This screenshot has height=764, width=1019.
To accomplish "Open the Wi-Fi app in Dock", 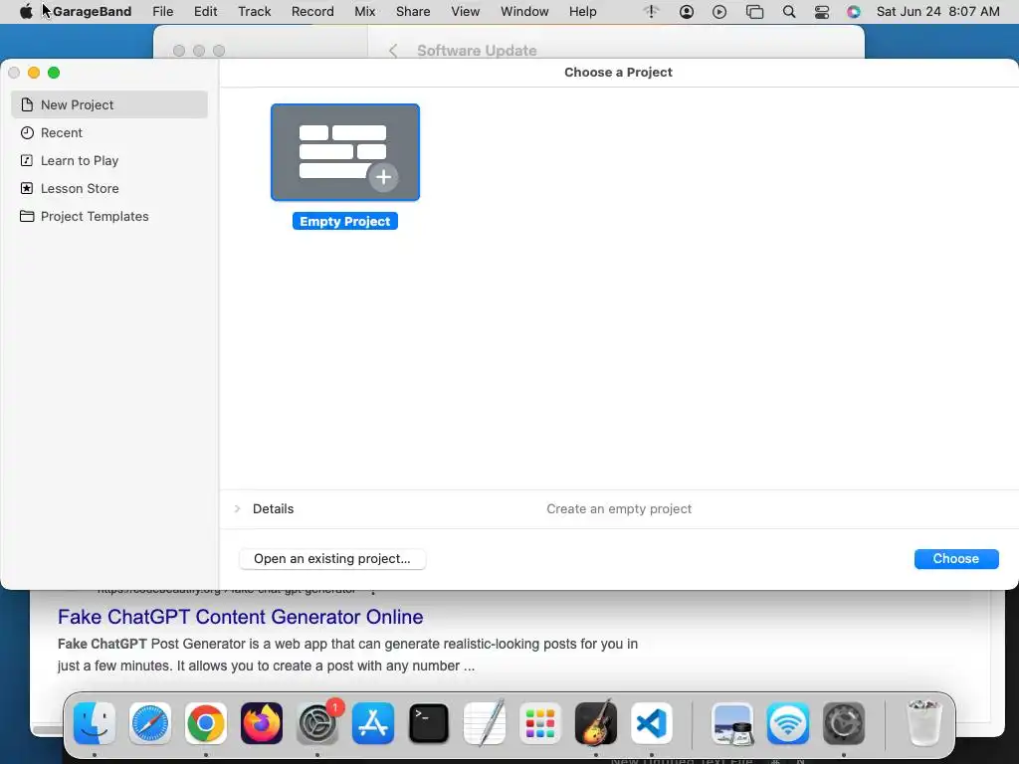I will click(x=788, y=723).
